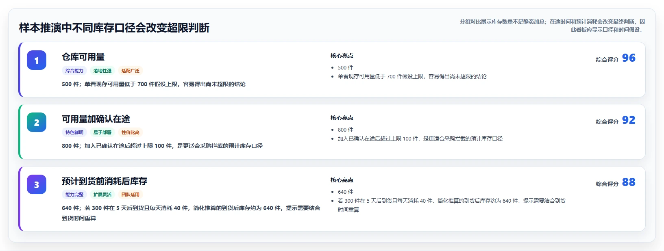Click bullet '单看现存可用量低于 700 件假设上限'
The width and height of the screenshot is (664, 251).
[x=412, y=77]
